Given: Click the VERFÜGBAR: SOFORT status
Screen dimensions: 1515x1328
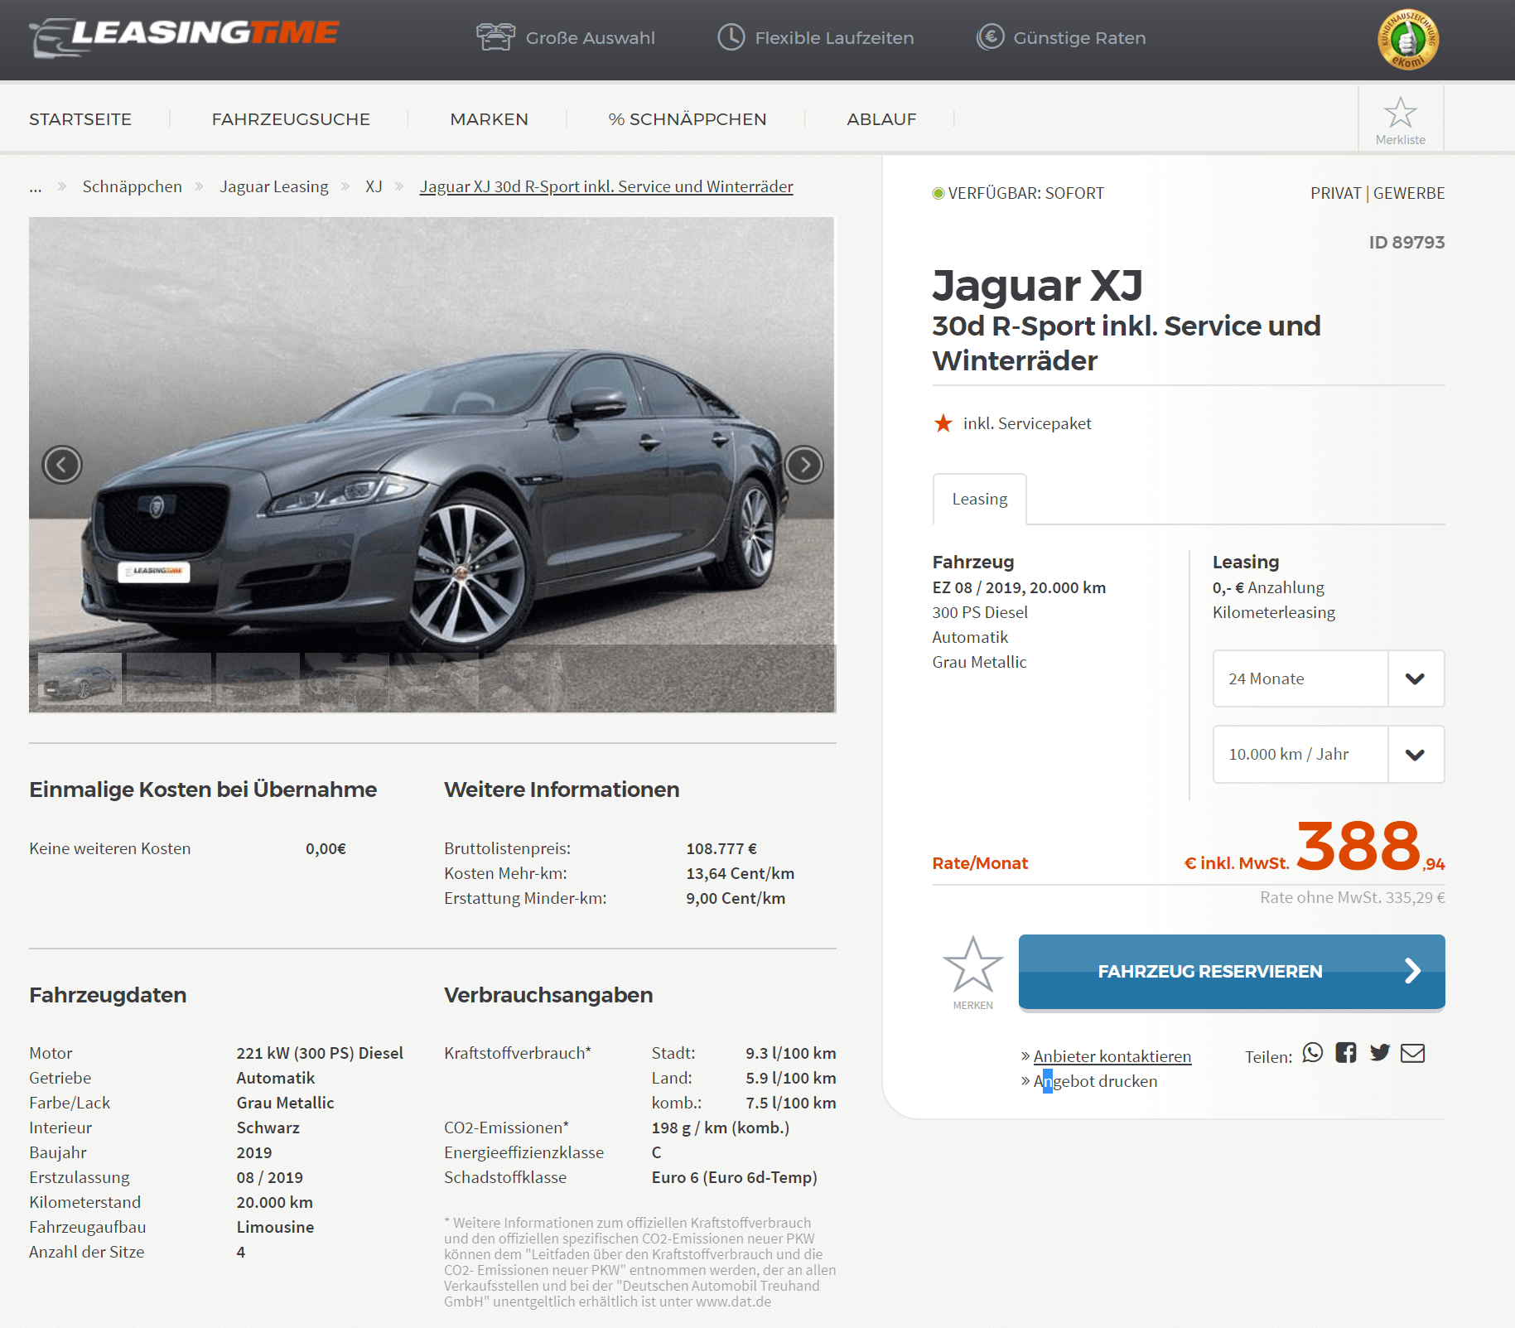Looking at the screenshot, I should (x=1019, y=193).
